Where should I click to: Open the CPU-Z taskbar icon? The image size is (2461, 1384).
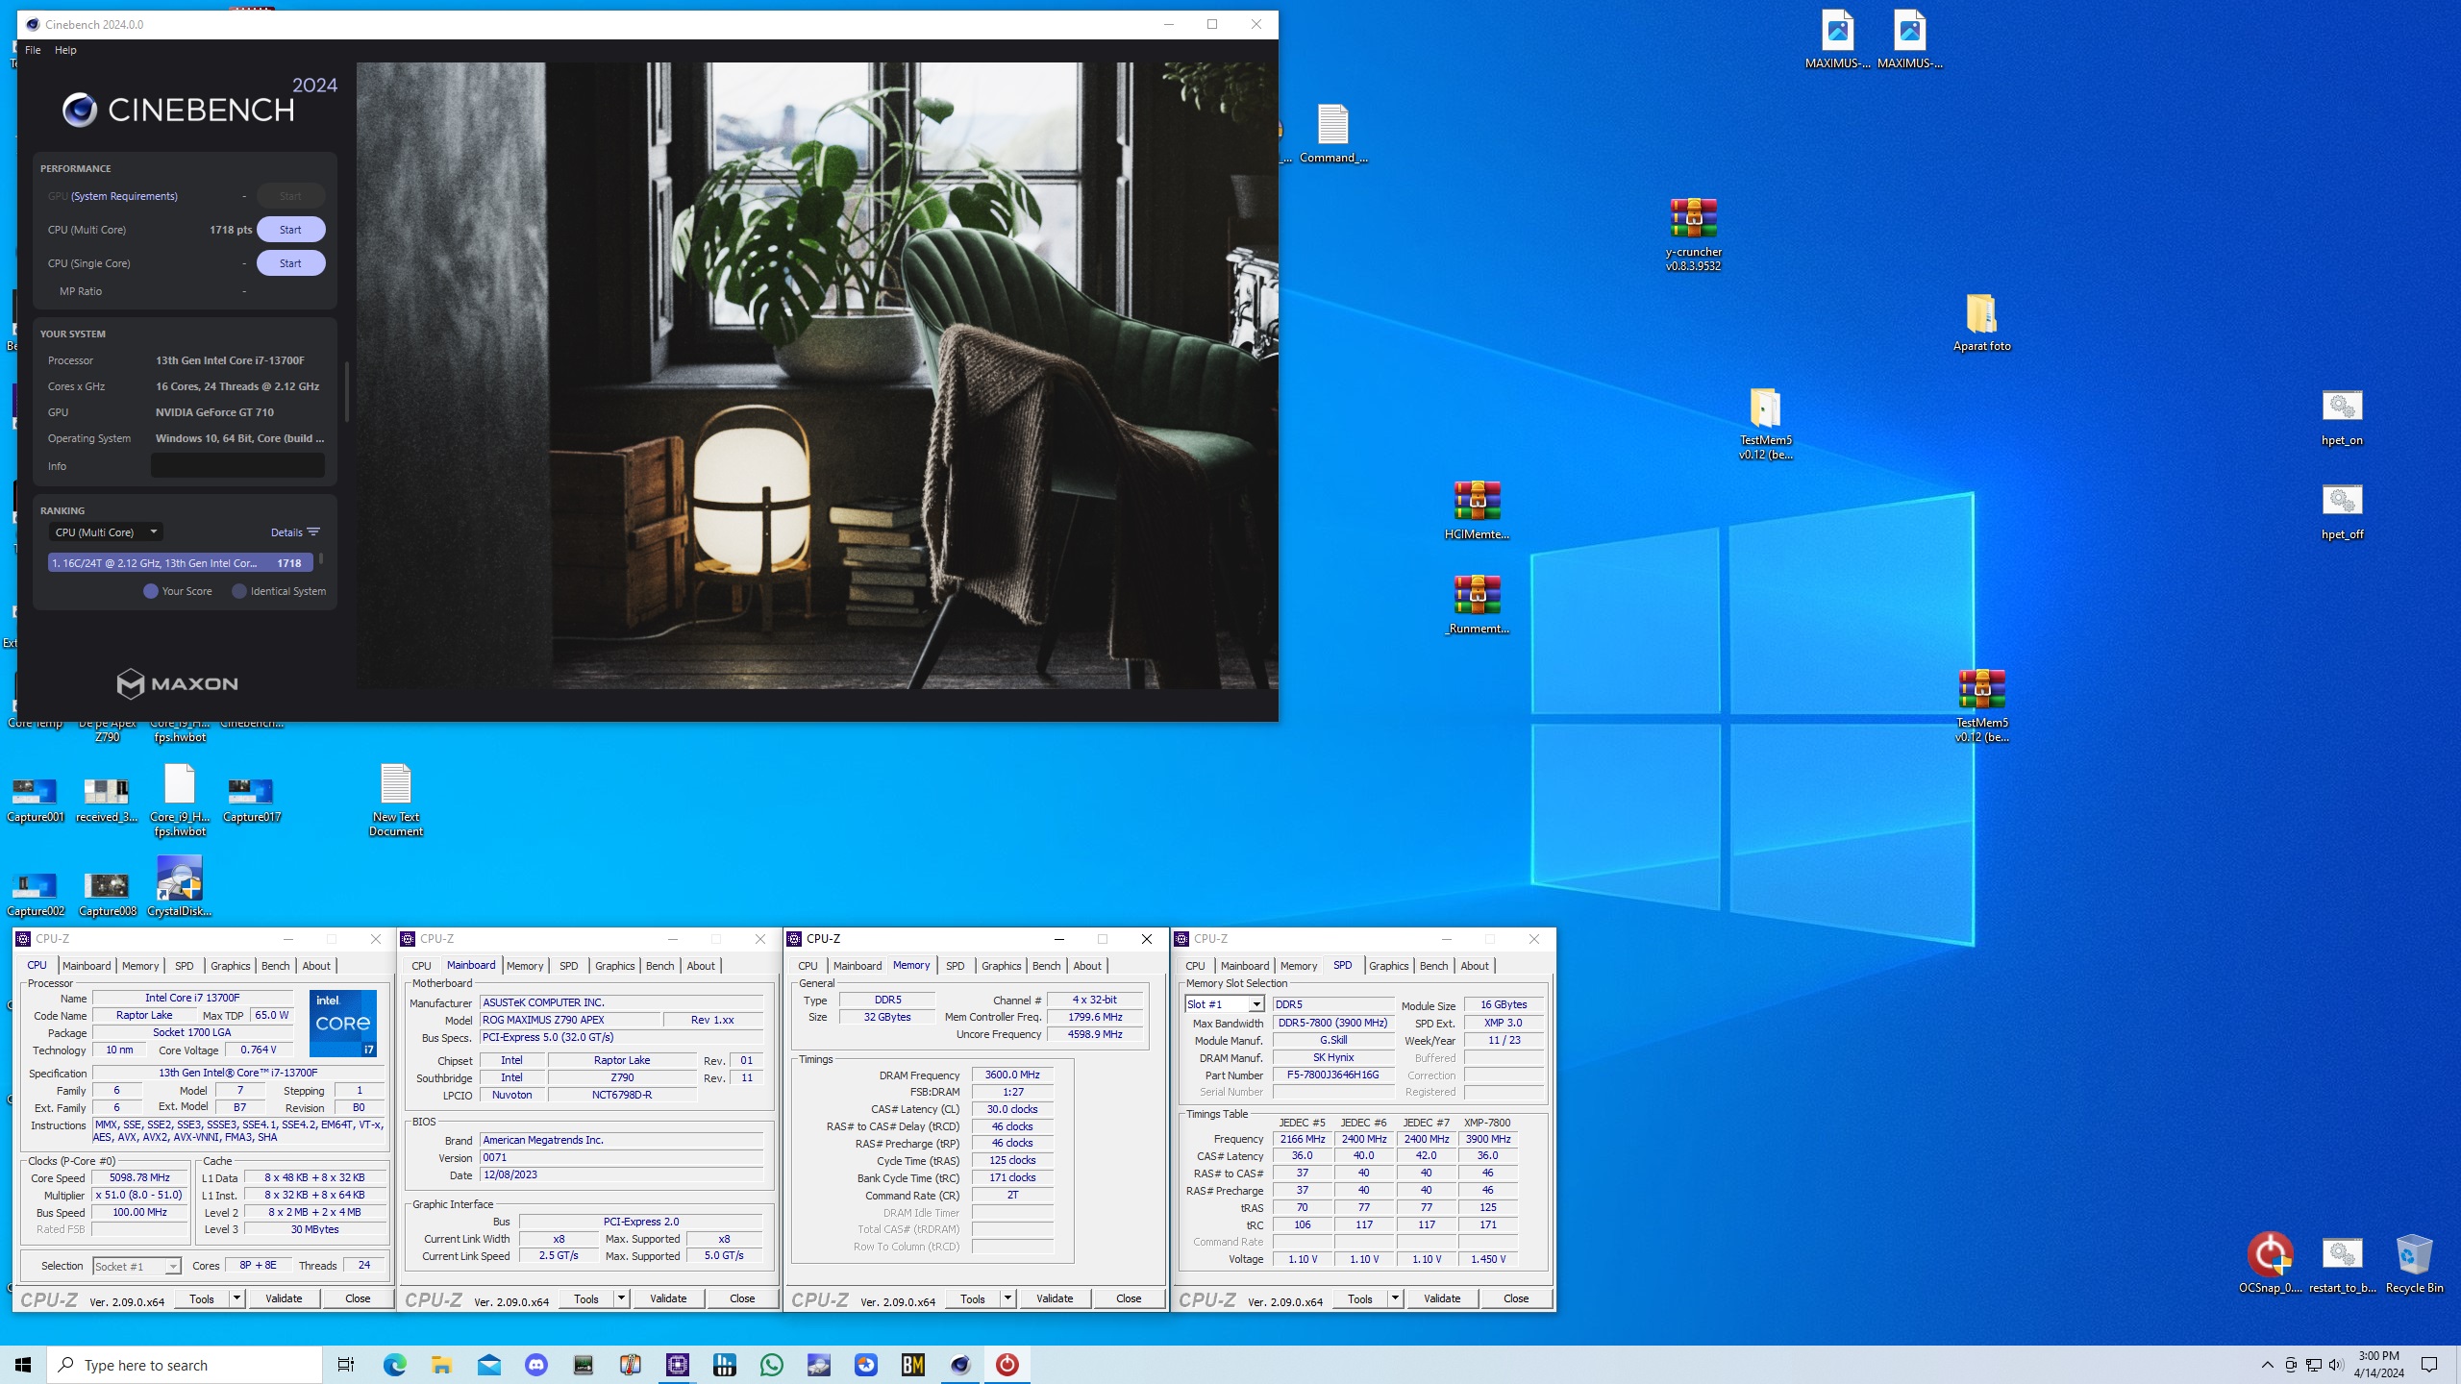tap(677, 1365)
